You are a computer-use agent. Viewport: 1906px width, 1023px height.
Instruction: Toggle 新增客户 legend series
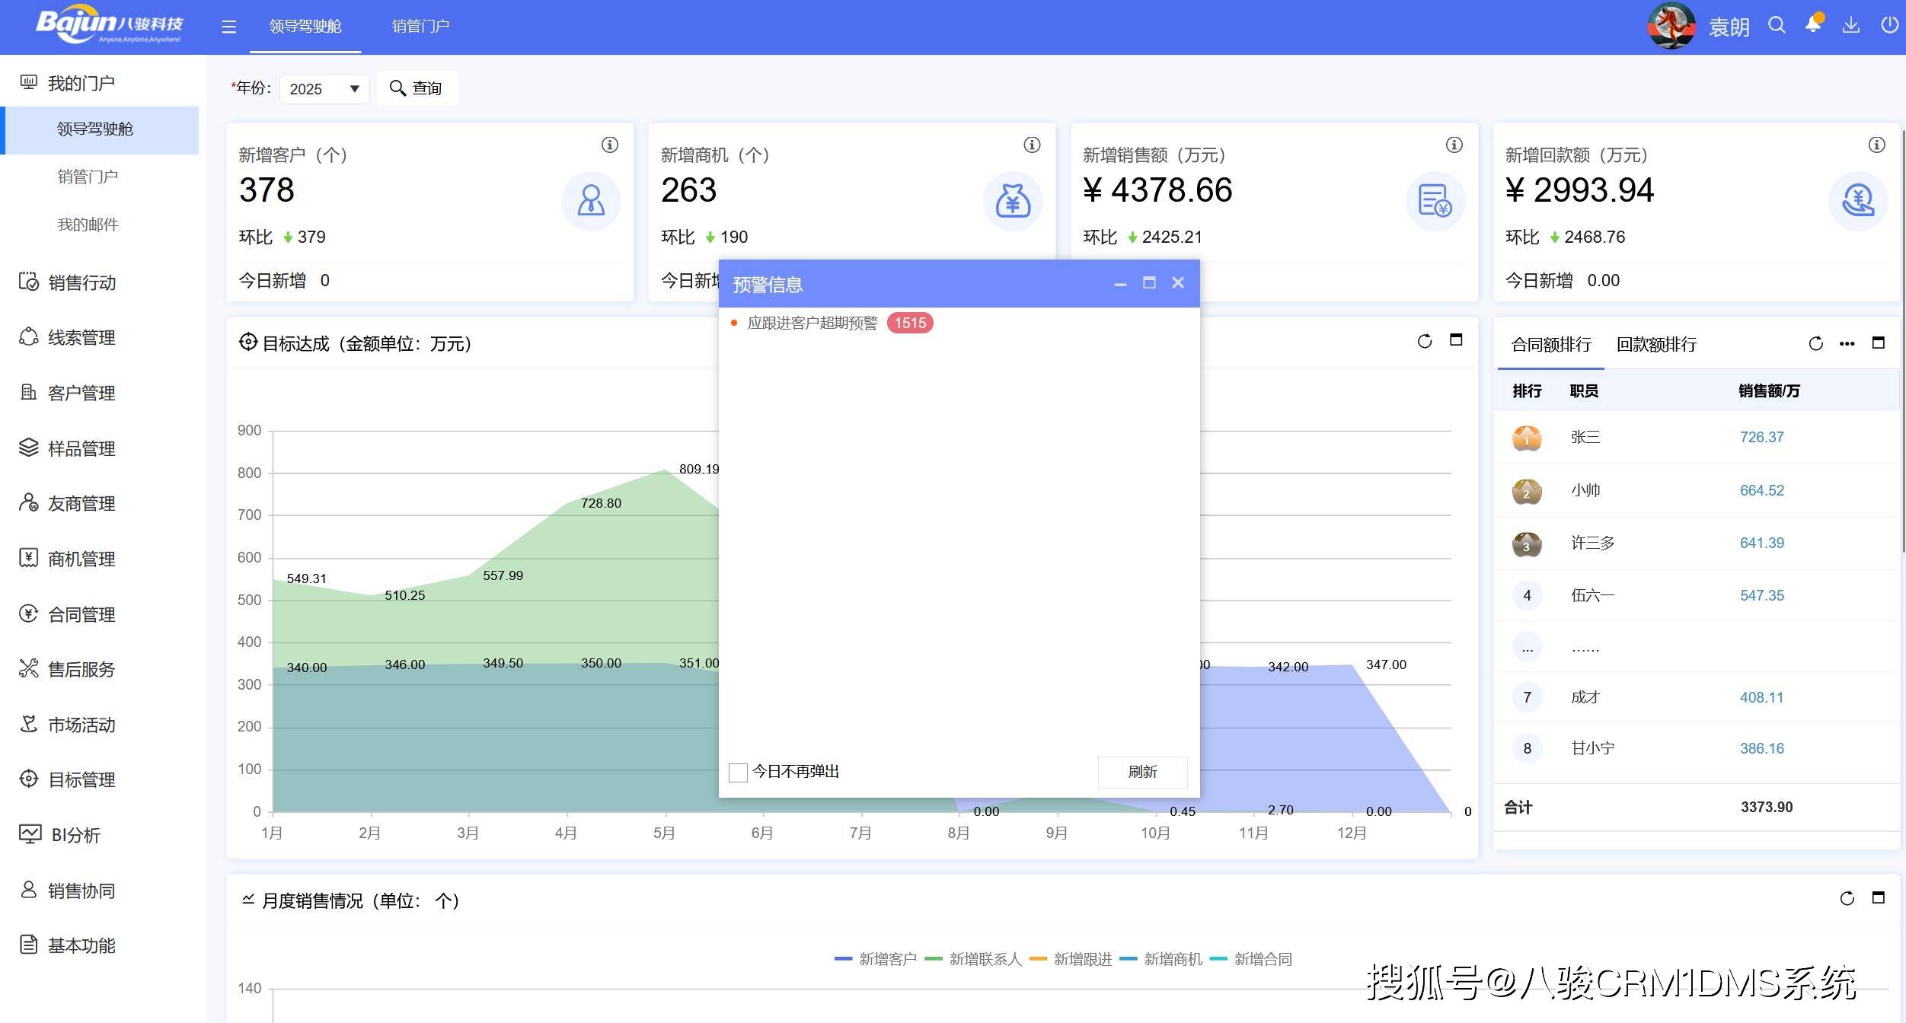click(876, 959)
